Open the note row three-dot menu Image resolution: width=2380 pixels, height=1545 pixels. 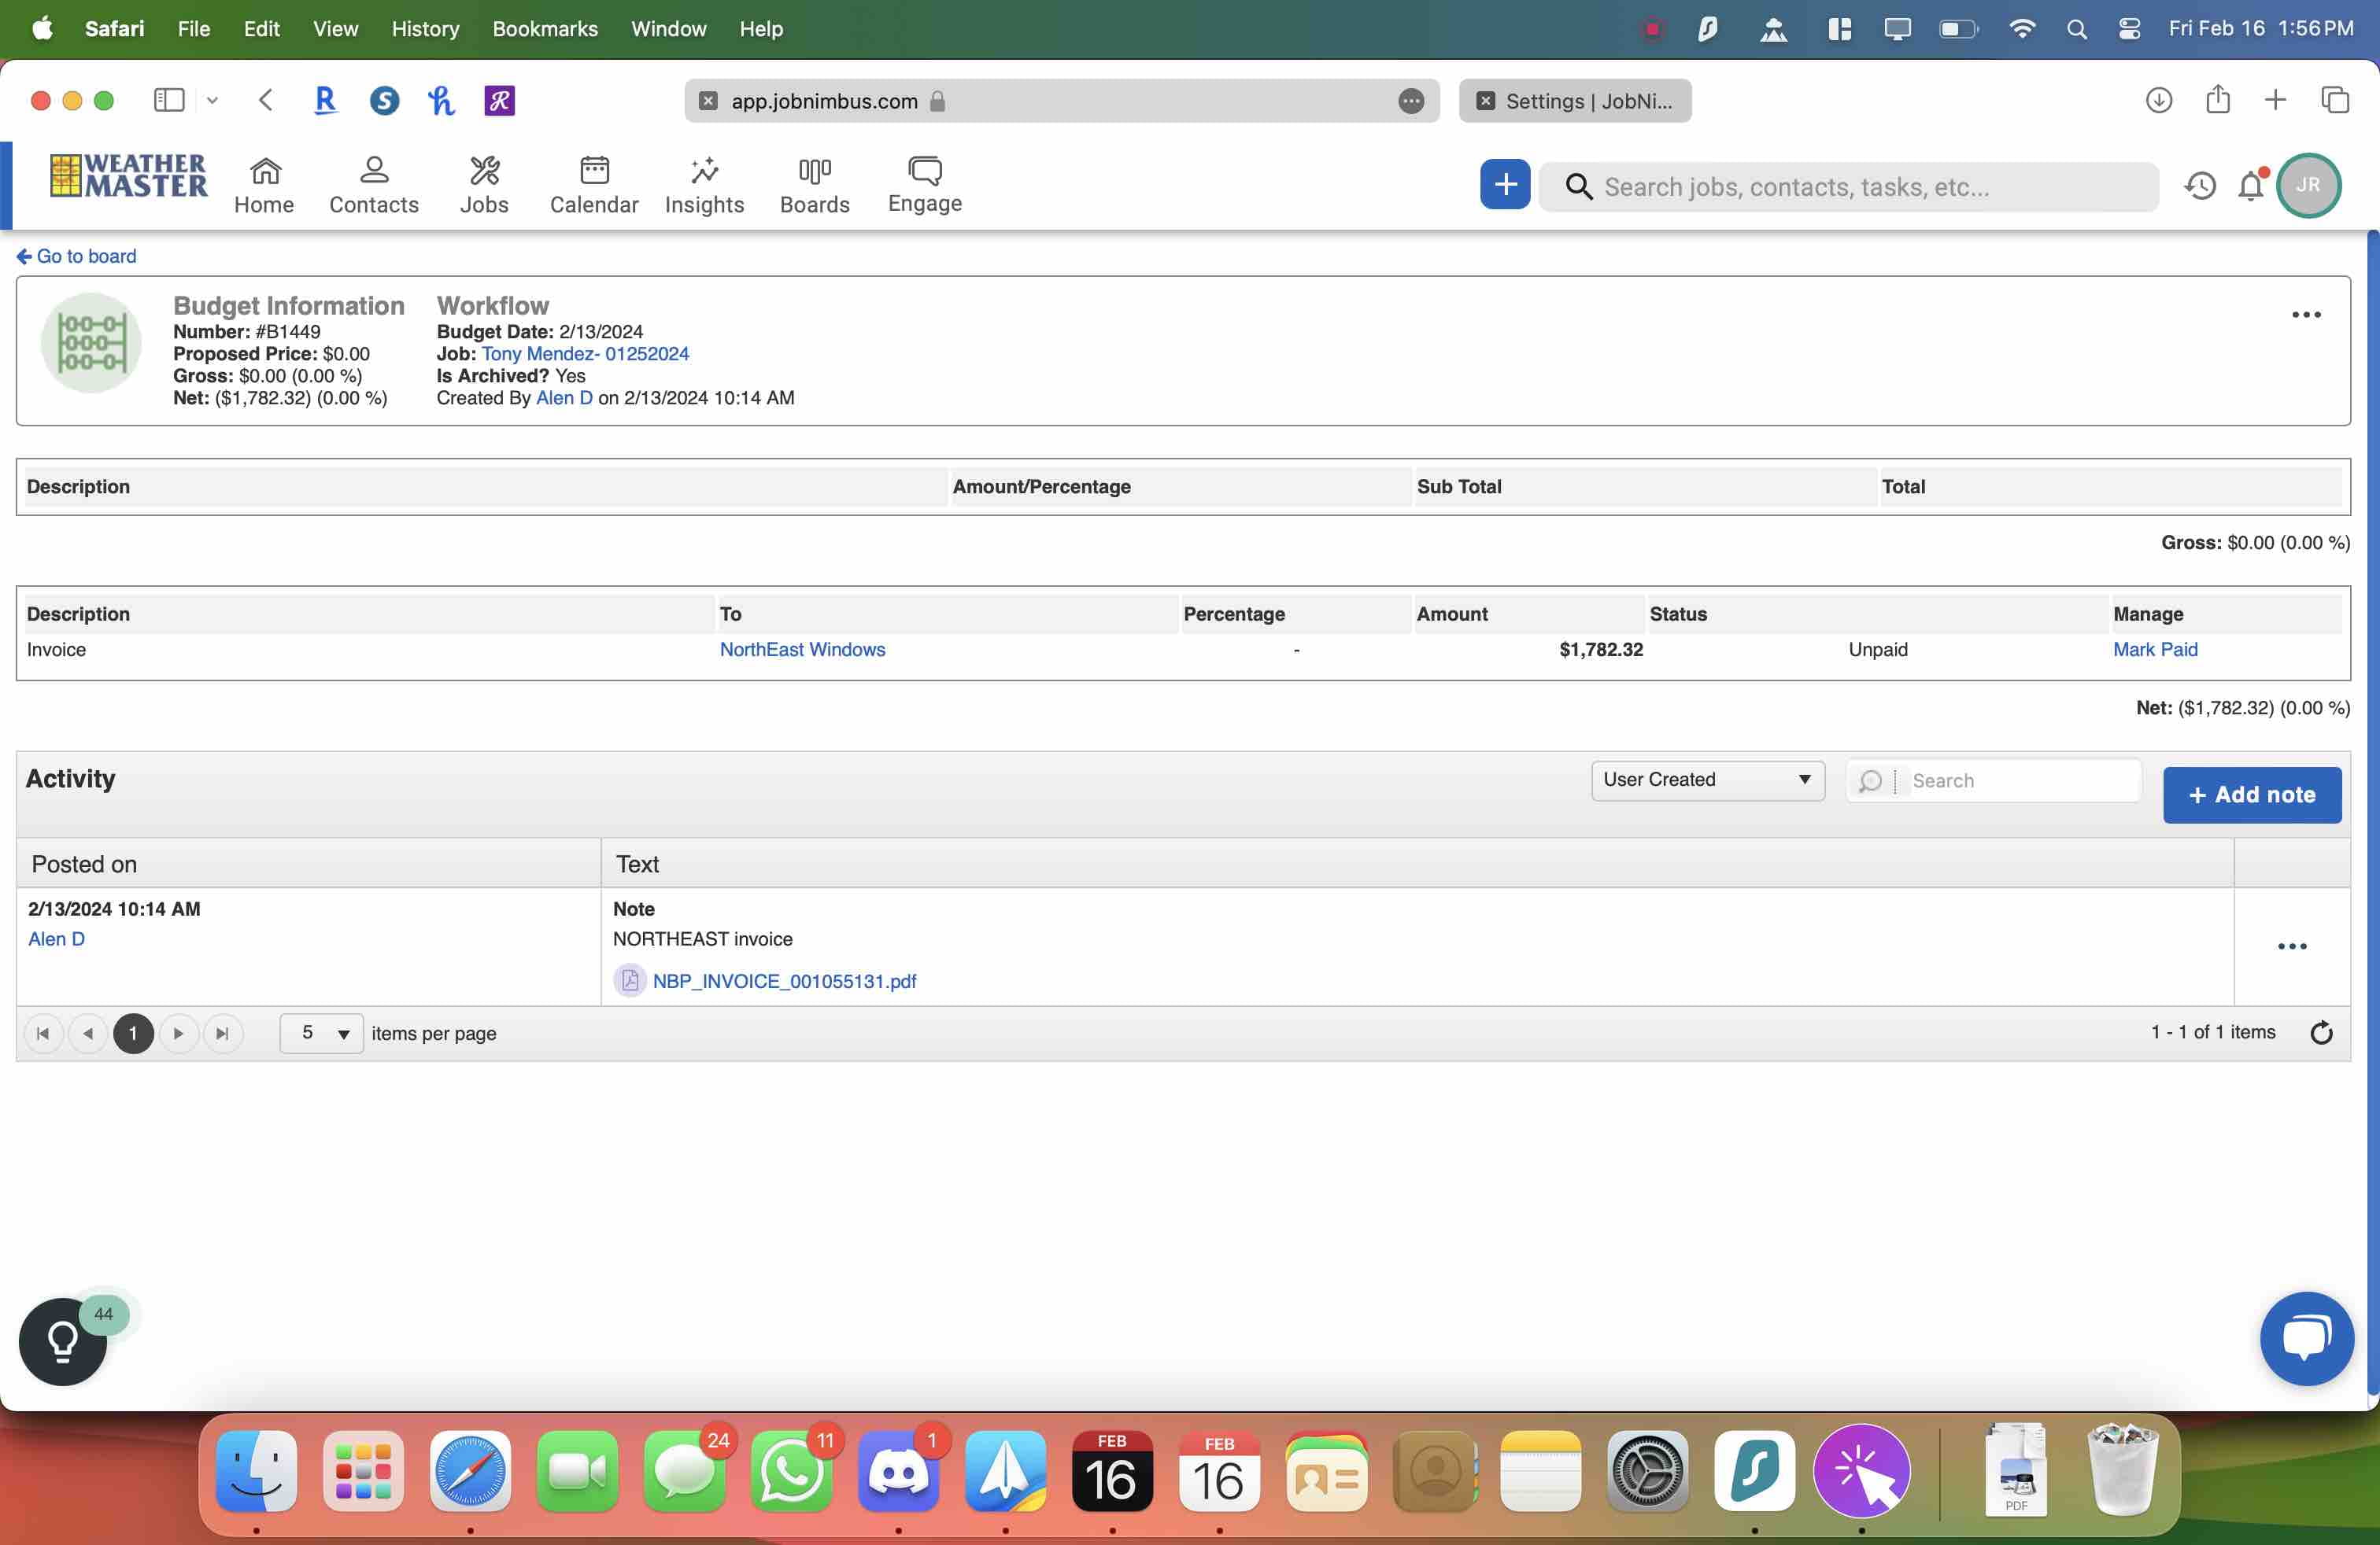point(2291,946)
